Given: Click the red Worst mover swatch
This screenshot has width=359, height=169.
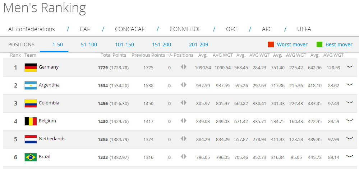Looking at the screenshot, I should point(271,44).
